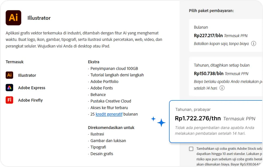Click the small Illustrator icon under Termasuk
The height and width of the screenshot is (167, 263).
click(9, 75)
